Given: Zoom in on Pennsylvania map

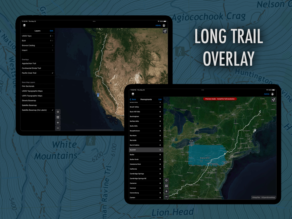Looking at the screenshot, I should coord(166,191).
